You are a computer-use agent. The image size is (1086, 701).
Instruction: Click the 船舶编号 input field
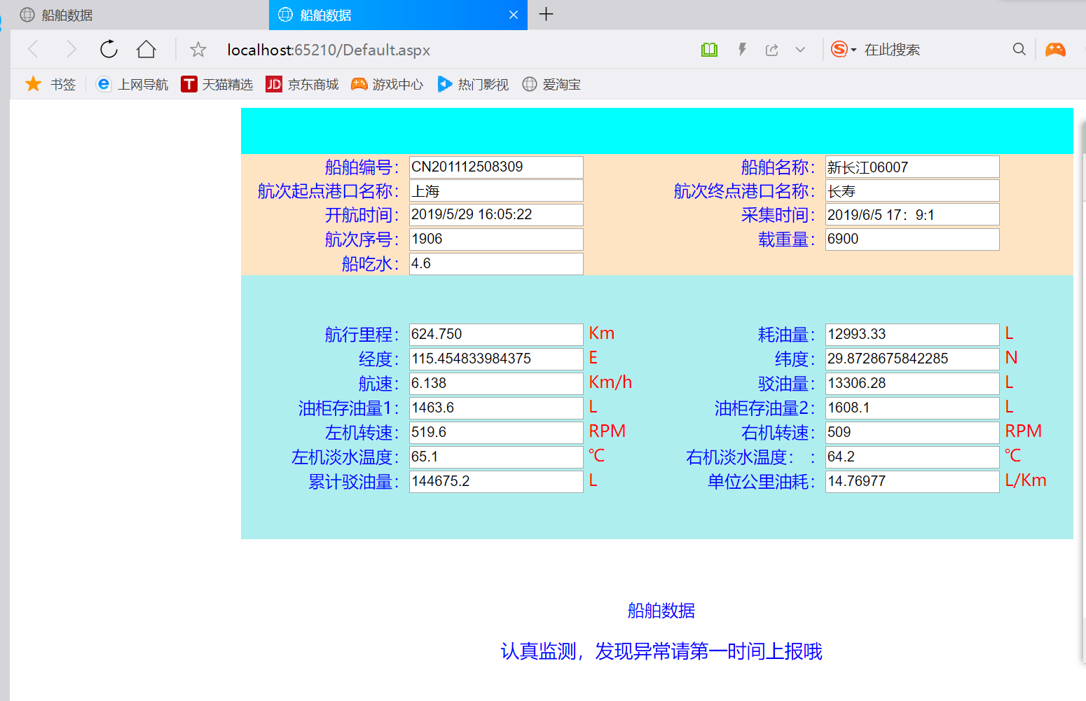495,167
